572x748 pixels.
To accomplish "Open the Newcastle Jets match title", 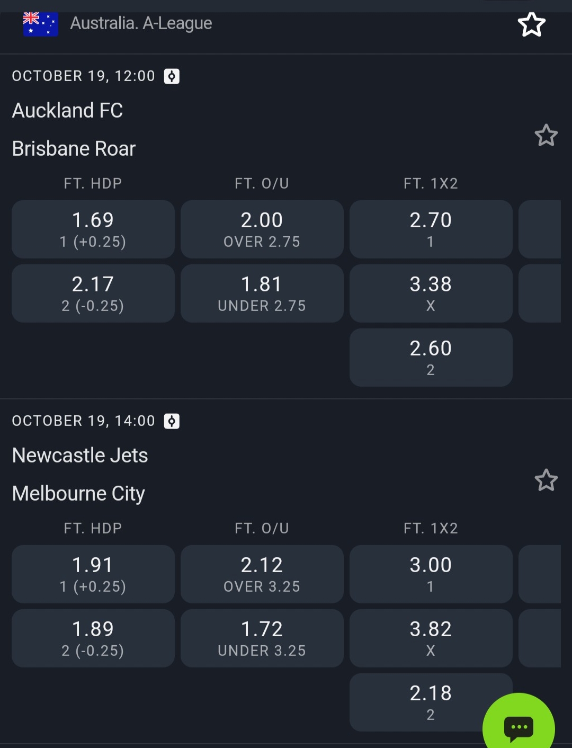I will click(x=80, y=456).
